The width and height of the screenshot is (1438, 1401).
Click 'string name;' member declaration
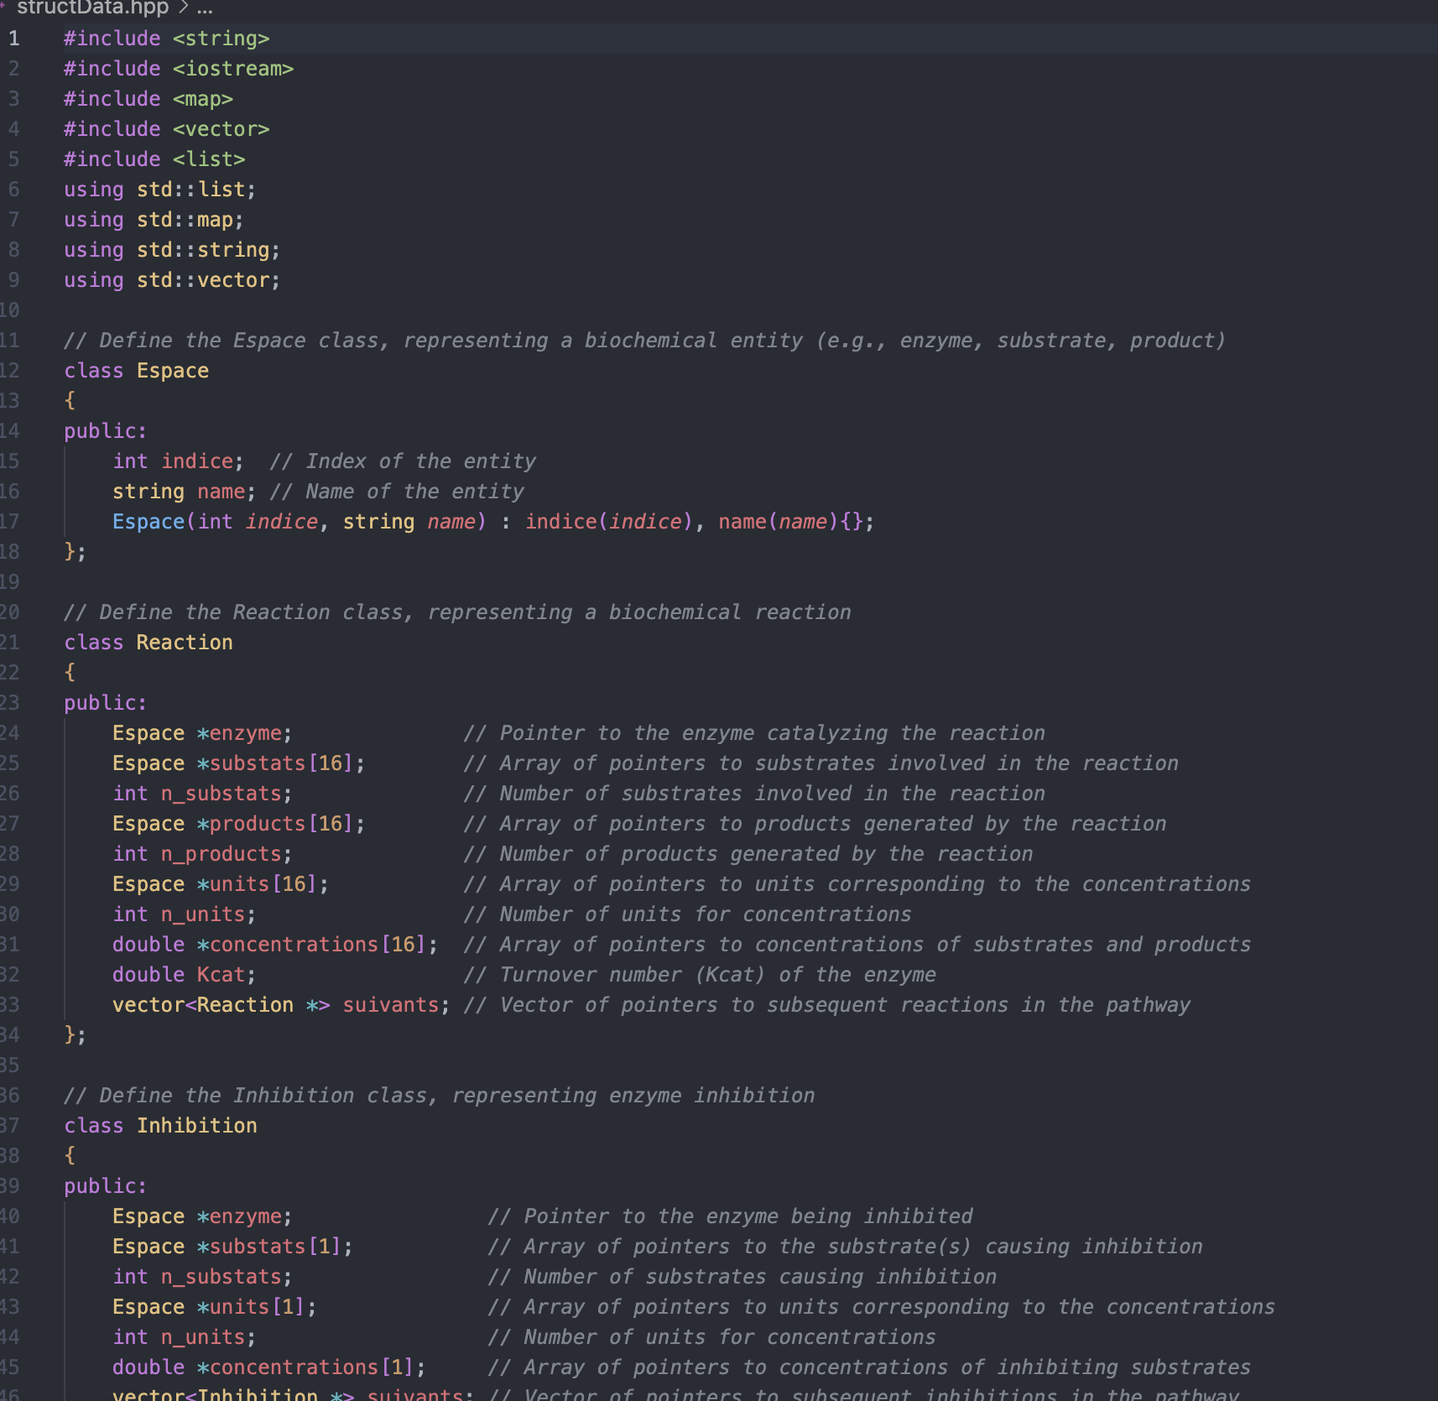click(185, 492)
